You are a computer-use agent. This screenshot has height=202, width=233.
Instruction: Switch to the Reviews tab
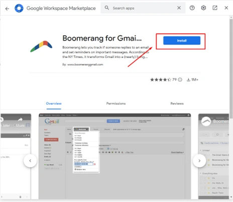(x=177, y=103)
